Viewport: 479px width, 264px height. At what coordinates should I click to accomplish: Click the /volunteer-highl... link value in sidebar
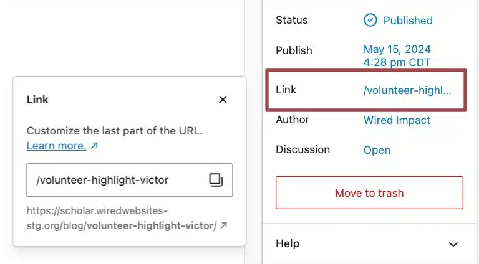407,90
